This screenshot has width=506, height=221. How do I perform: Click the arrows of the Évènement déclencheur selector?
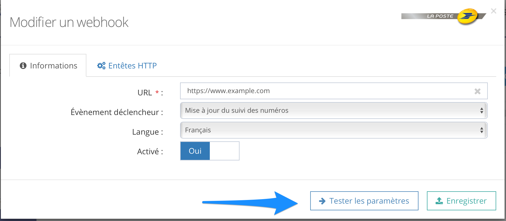(x=481, y=110)
